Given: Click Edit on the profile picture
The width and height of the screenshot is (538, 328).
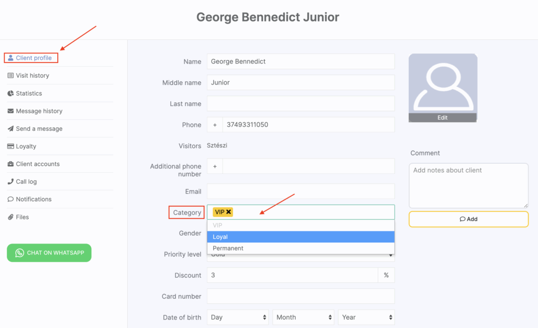Looking at the screenshot, I should coord(442,118).
